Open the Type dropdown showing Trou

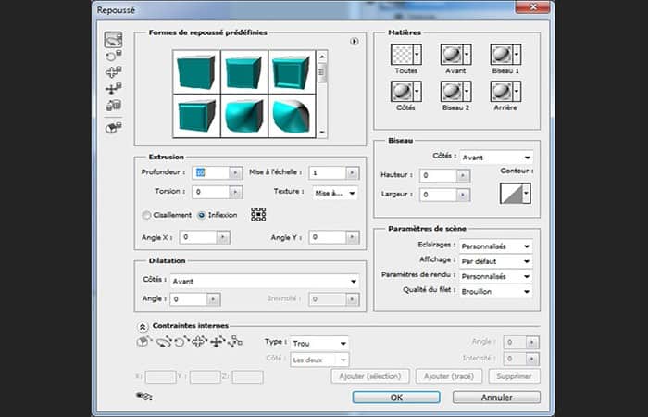click(x=319, y=343)
